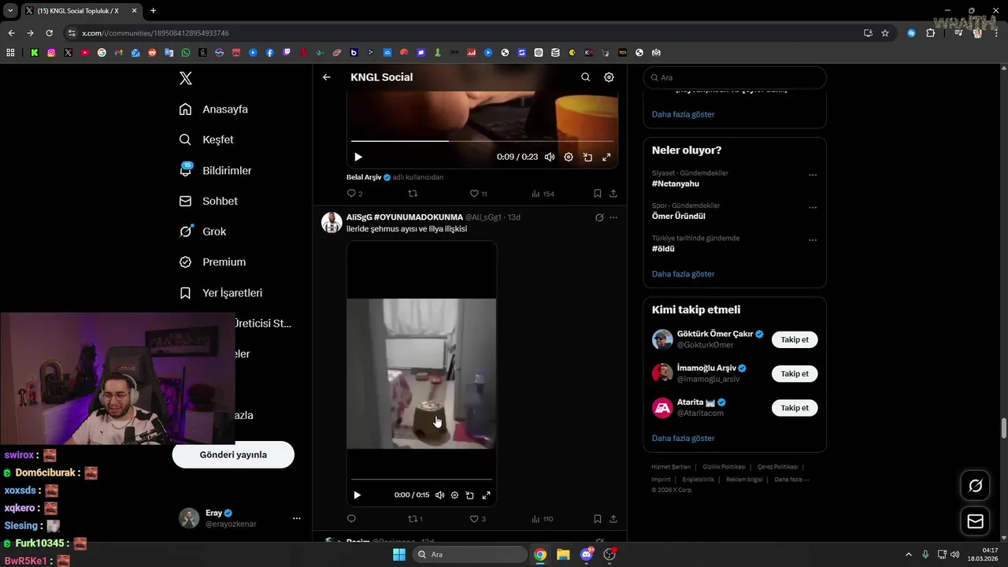Open Gizlilik Politikası footer link
The image size is (1008, 567).
point(724,467)
